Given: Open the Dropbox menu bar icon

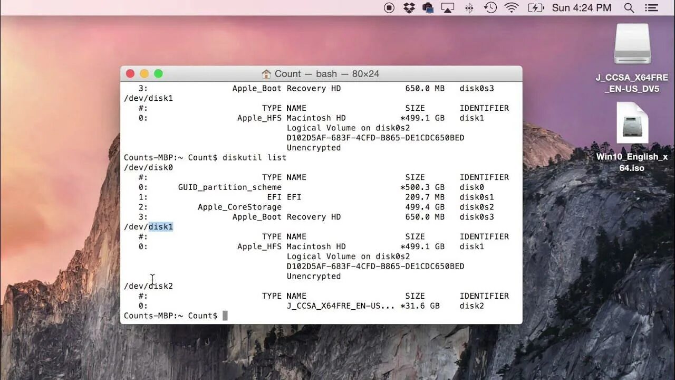Looking at the screenshot, I should (x=409, y=7).
